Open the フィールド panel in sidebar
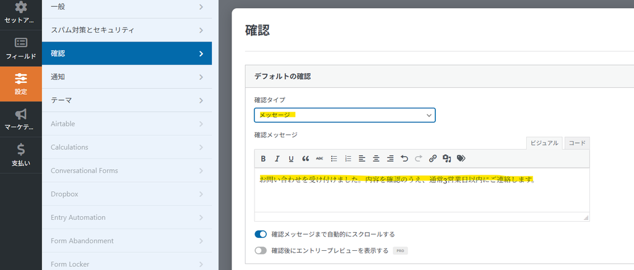634x270 pixels. [21, 48]
